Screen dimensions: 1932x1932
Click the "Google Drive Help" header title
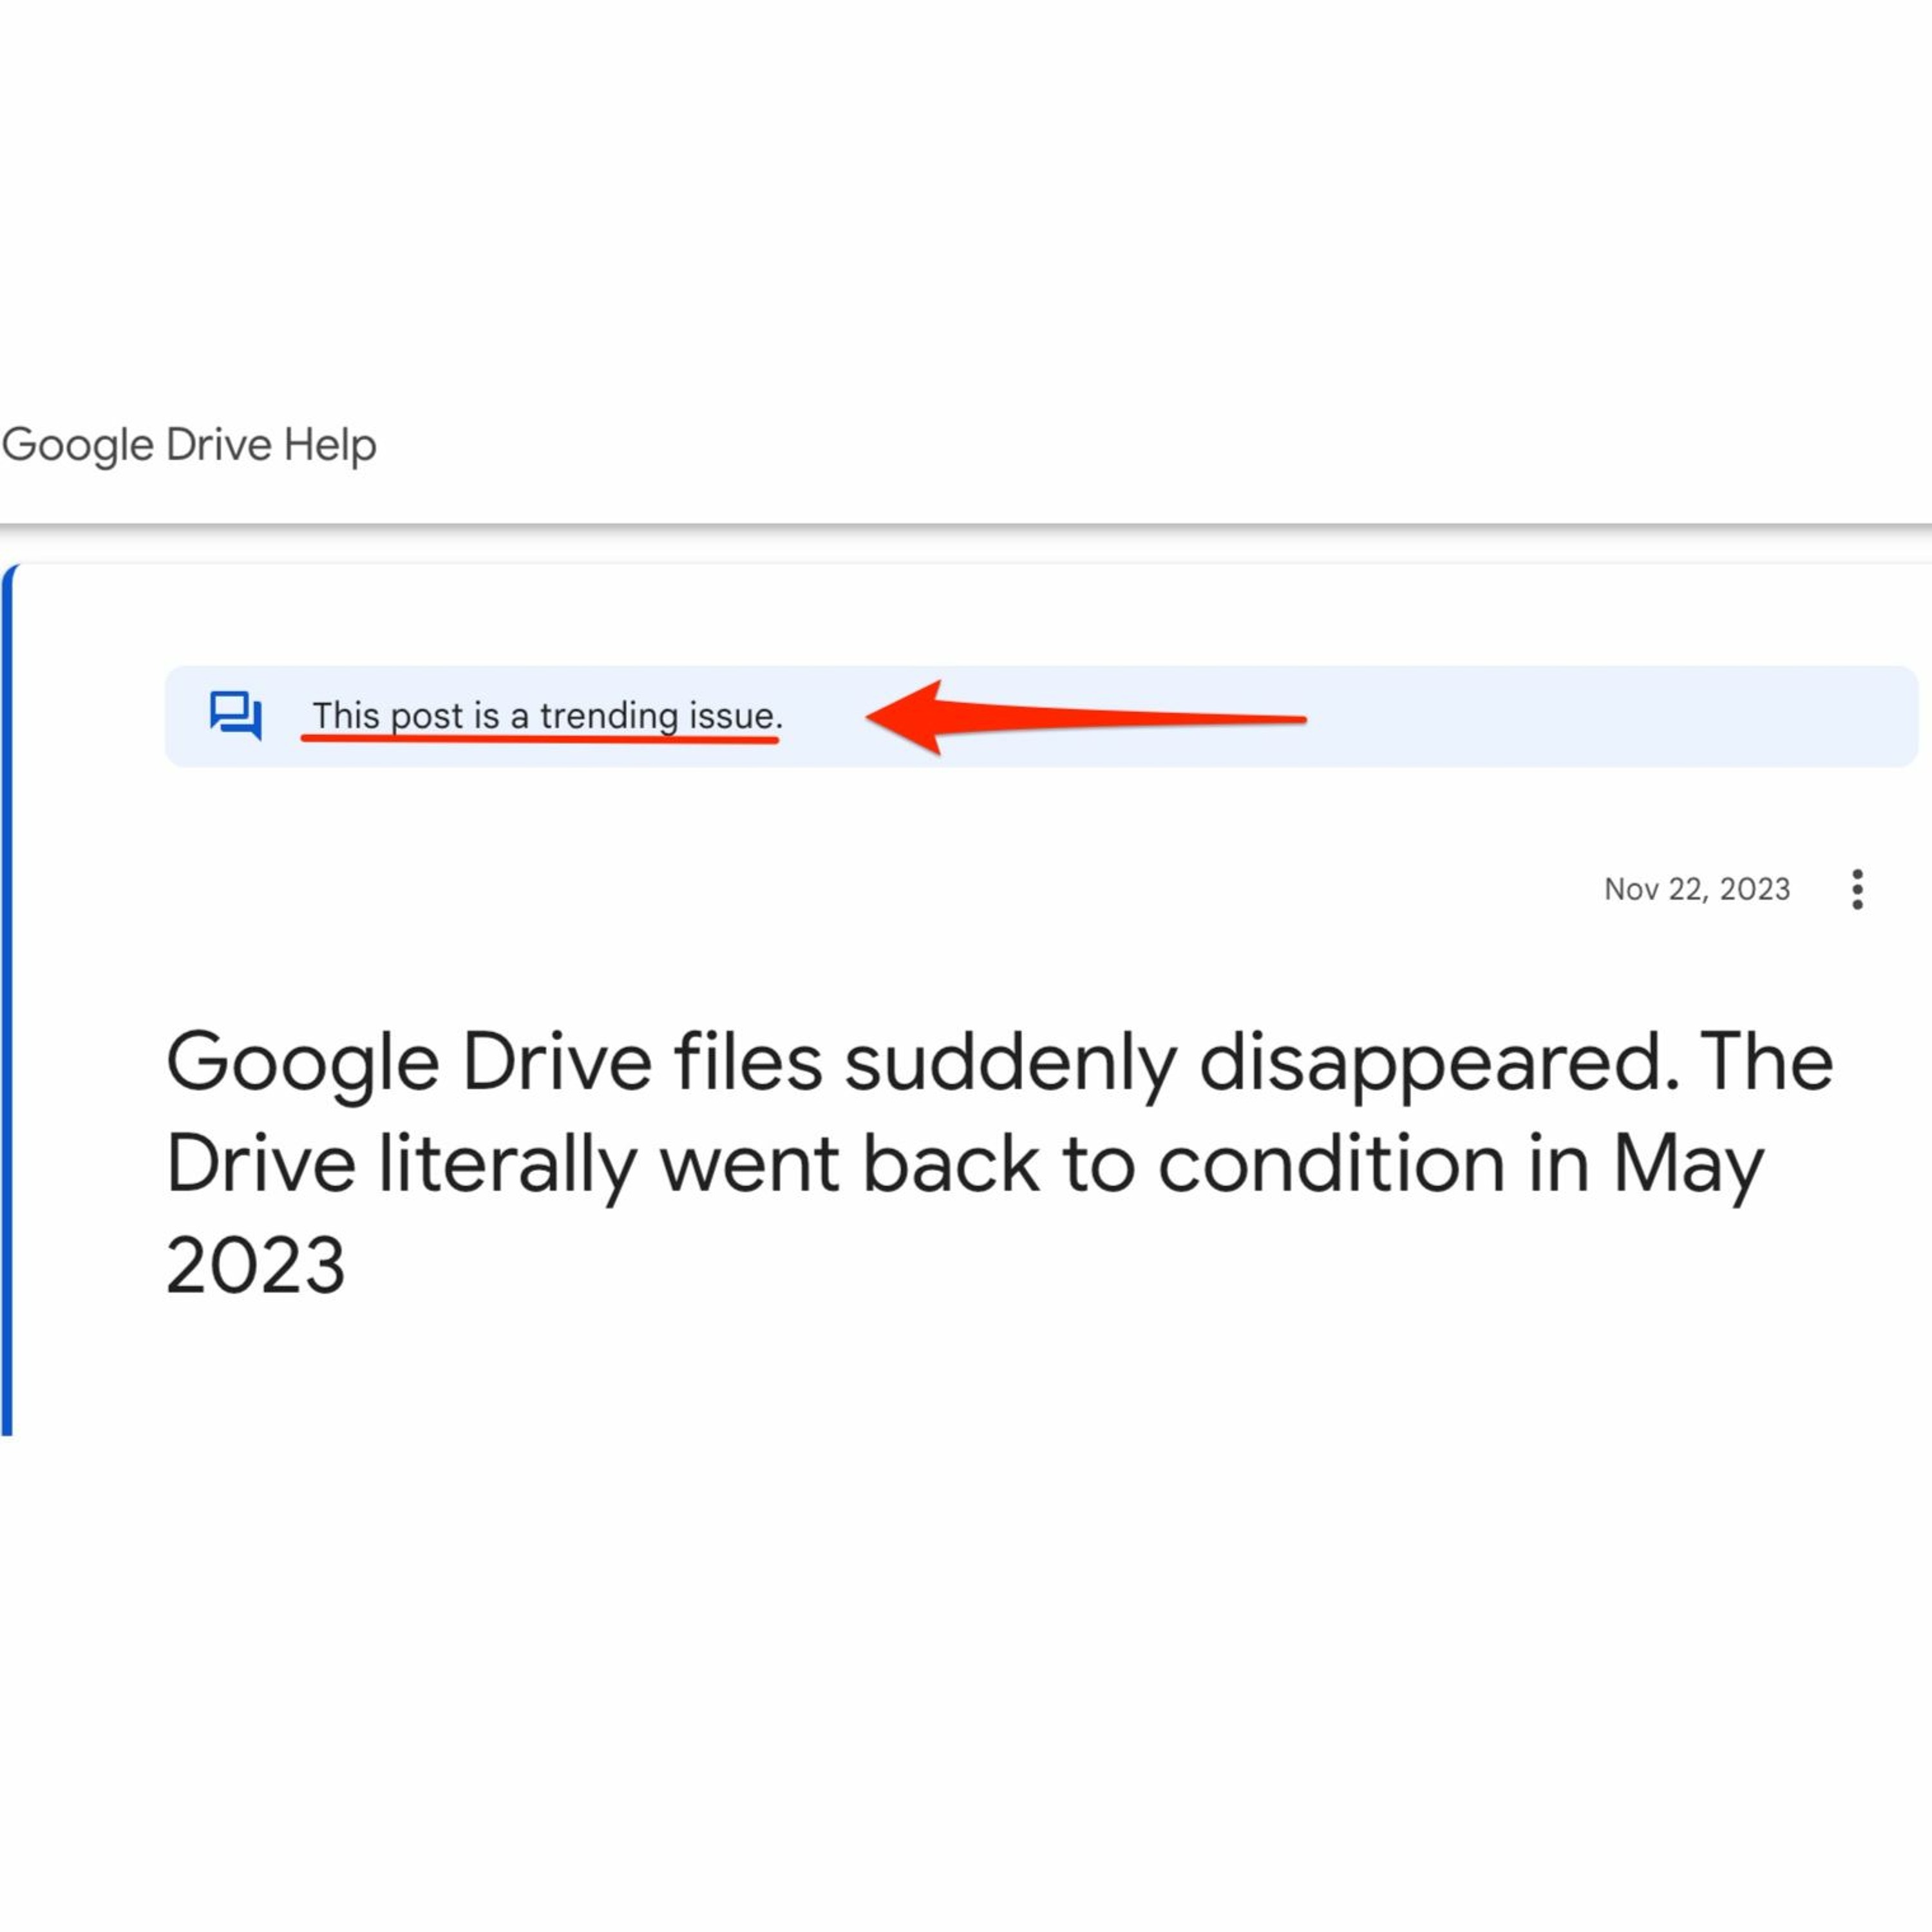[x=189, y=444]
